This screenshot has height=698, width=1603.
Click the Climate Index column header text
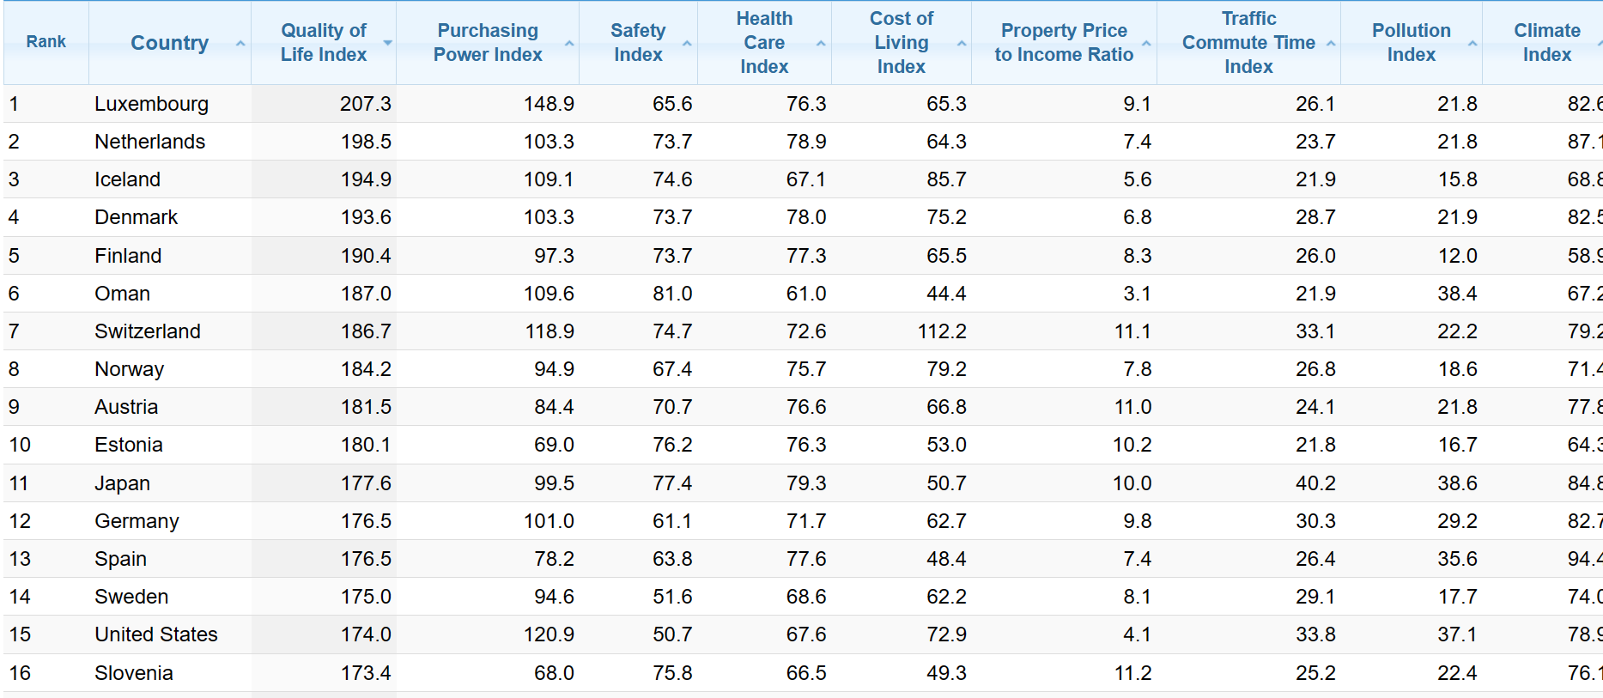pyautogui.click(x=1546, y=42)
